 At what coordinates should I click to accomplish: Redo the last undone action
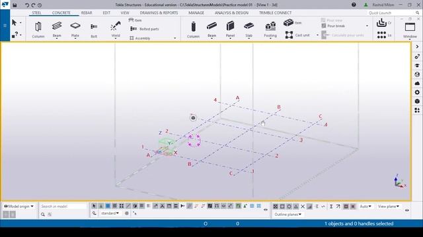click(x=33, y=5)
